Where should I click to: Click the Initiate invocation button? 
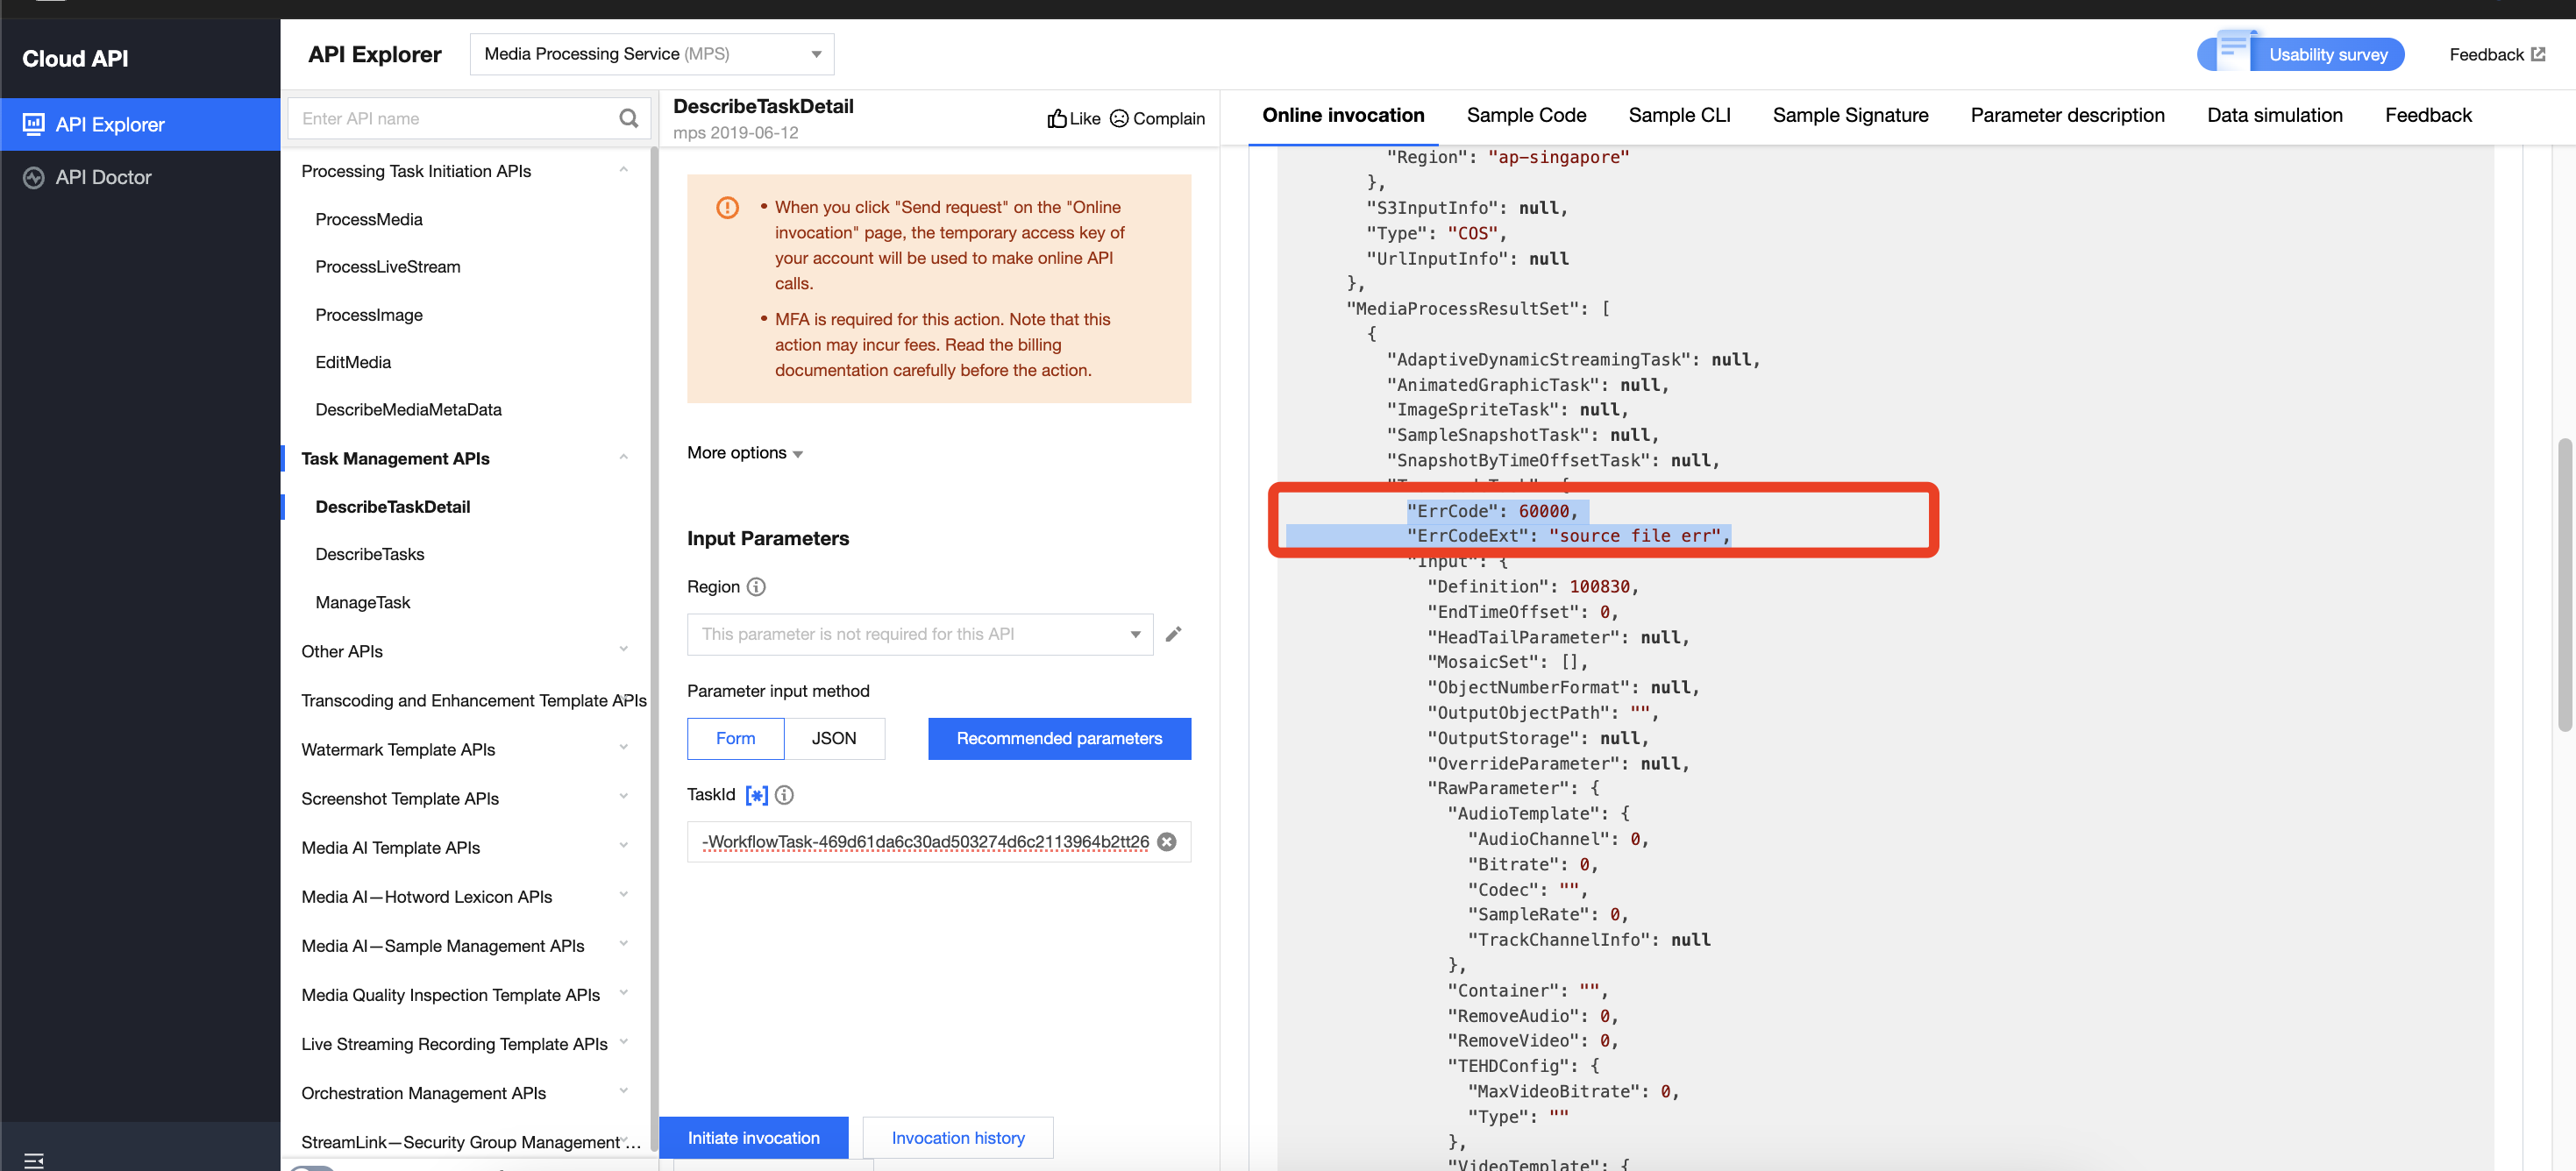point(753,1137)
